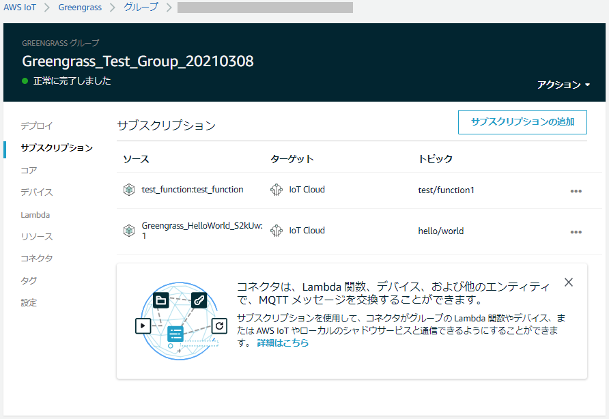Expand the アクション dropdown menu
This screenshot has height=419, width=609.
coord(563,85)
